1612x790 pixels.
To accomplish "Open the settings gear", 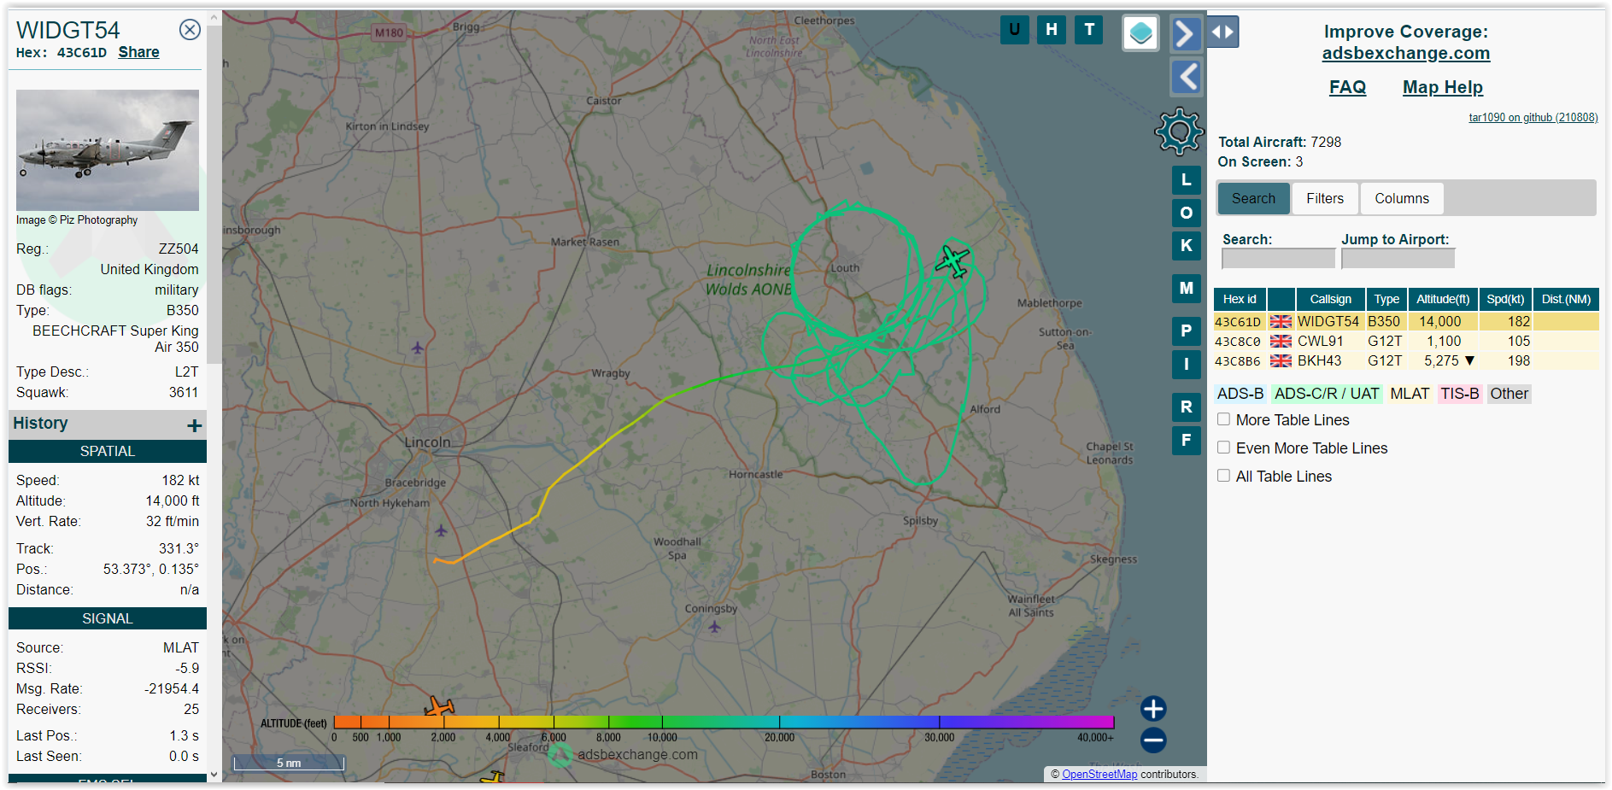I will pos(1179,131).
